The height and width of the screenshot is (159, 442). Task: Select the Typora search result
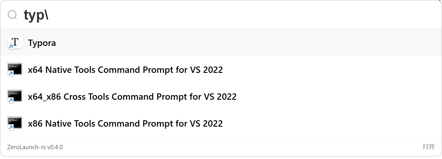[202, 42]
